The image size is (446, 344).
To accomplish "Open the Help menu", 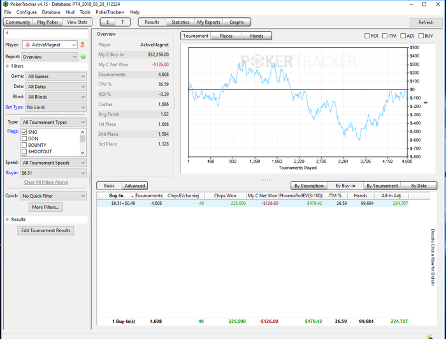I will (134, 12).
